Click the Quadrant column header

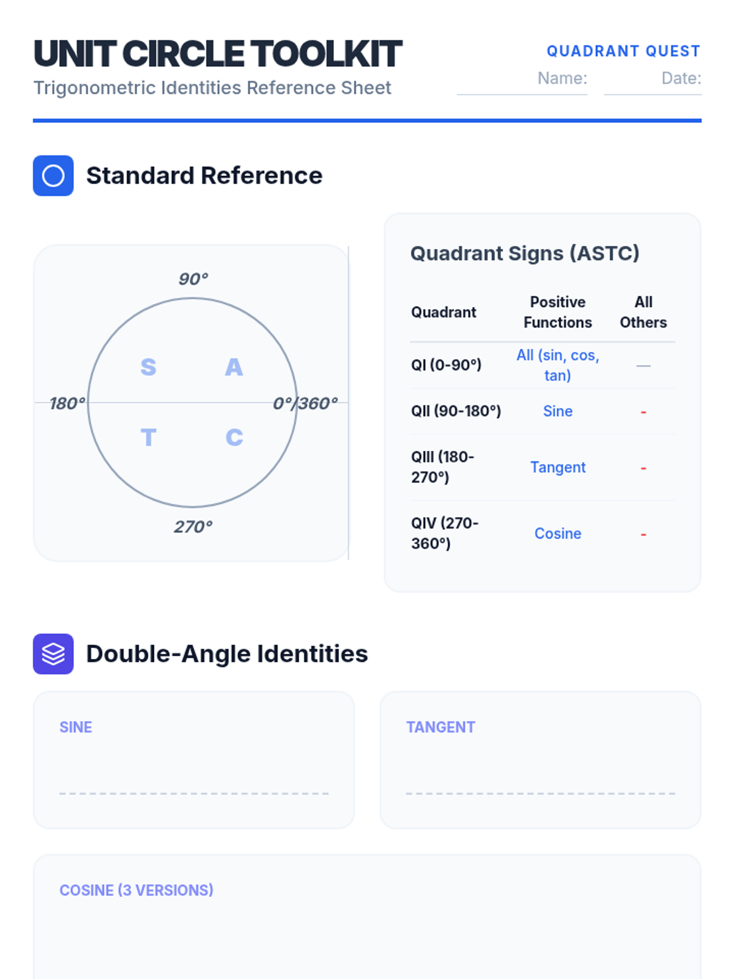pyautogui.click(x=443, y=312)
